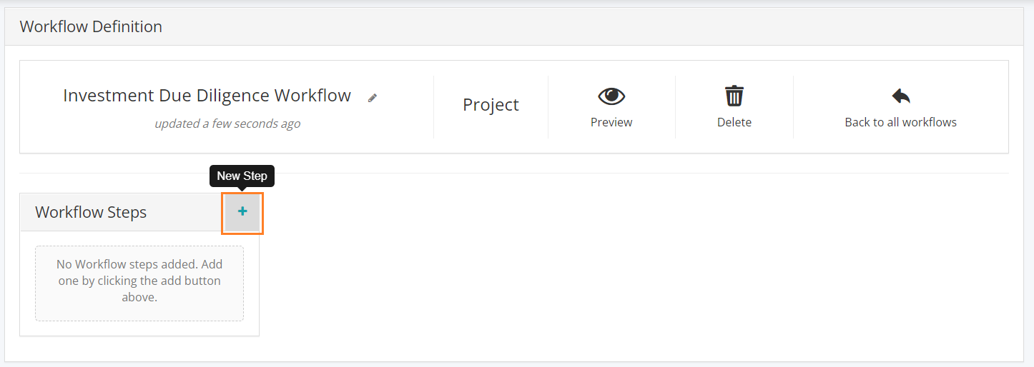Click the New Step tooltip bubble
This screenshot has width=1034, height=367.
(x=242, y=176)
